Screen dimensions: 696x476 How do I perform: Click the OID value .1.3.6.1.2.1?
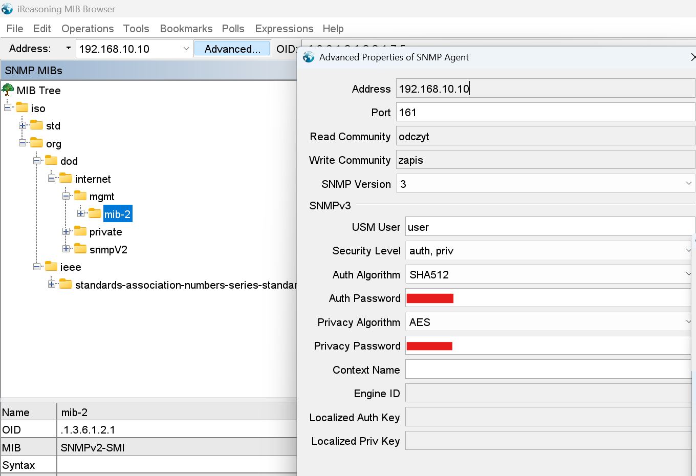[88, 429]
